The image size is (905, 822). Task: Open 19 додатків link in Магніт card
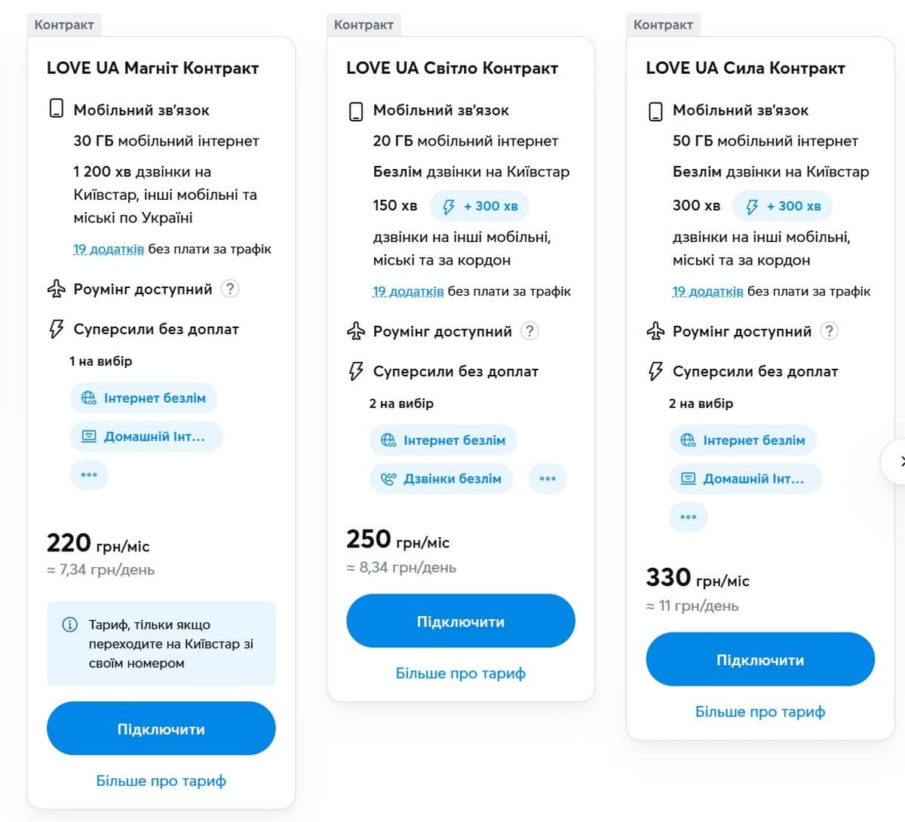click(x=109, y=249)
